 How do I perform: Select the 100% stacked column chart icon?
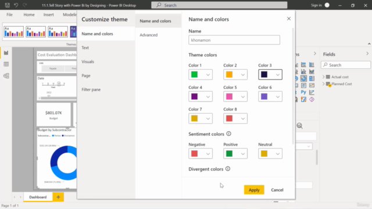click(x=312, y=64)
